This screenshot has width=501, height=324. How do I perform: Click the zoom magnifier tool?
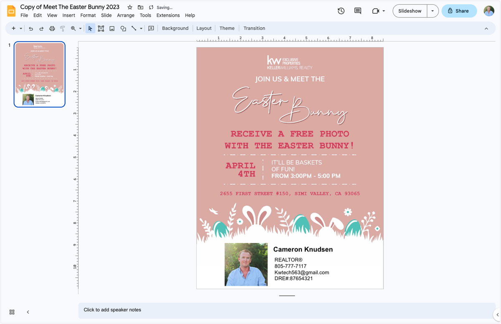click(x=73, y=28)
